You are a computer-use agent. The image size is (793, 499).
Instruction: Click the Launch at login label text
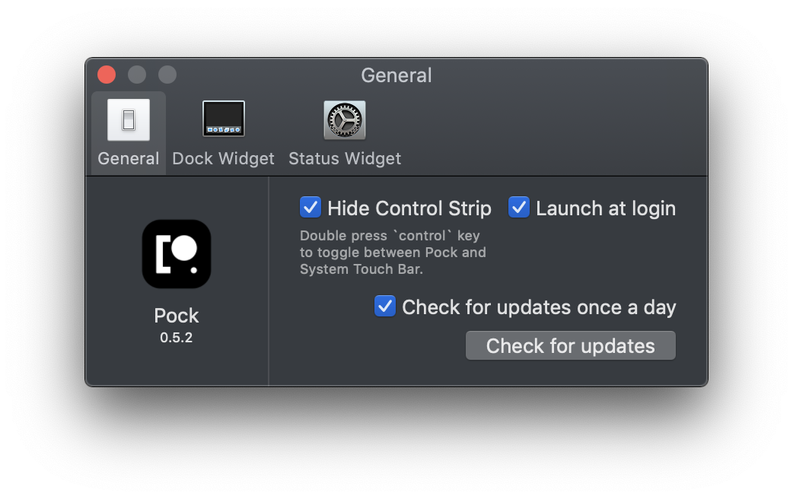pyautogui.click(x=606, y=208)
